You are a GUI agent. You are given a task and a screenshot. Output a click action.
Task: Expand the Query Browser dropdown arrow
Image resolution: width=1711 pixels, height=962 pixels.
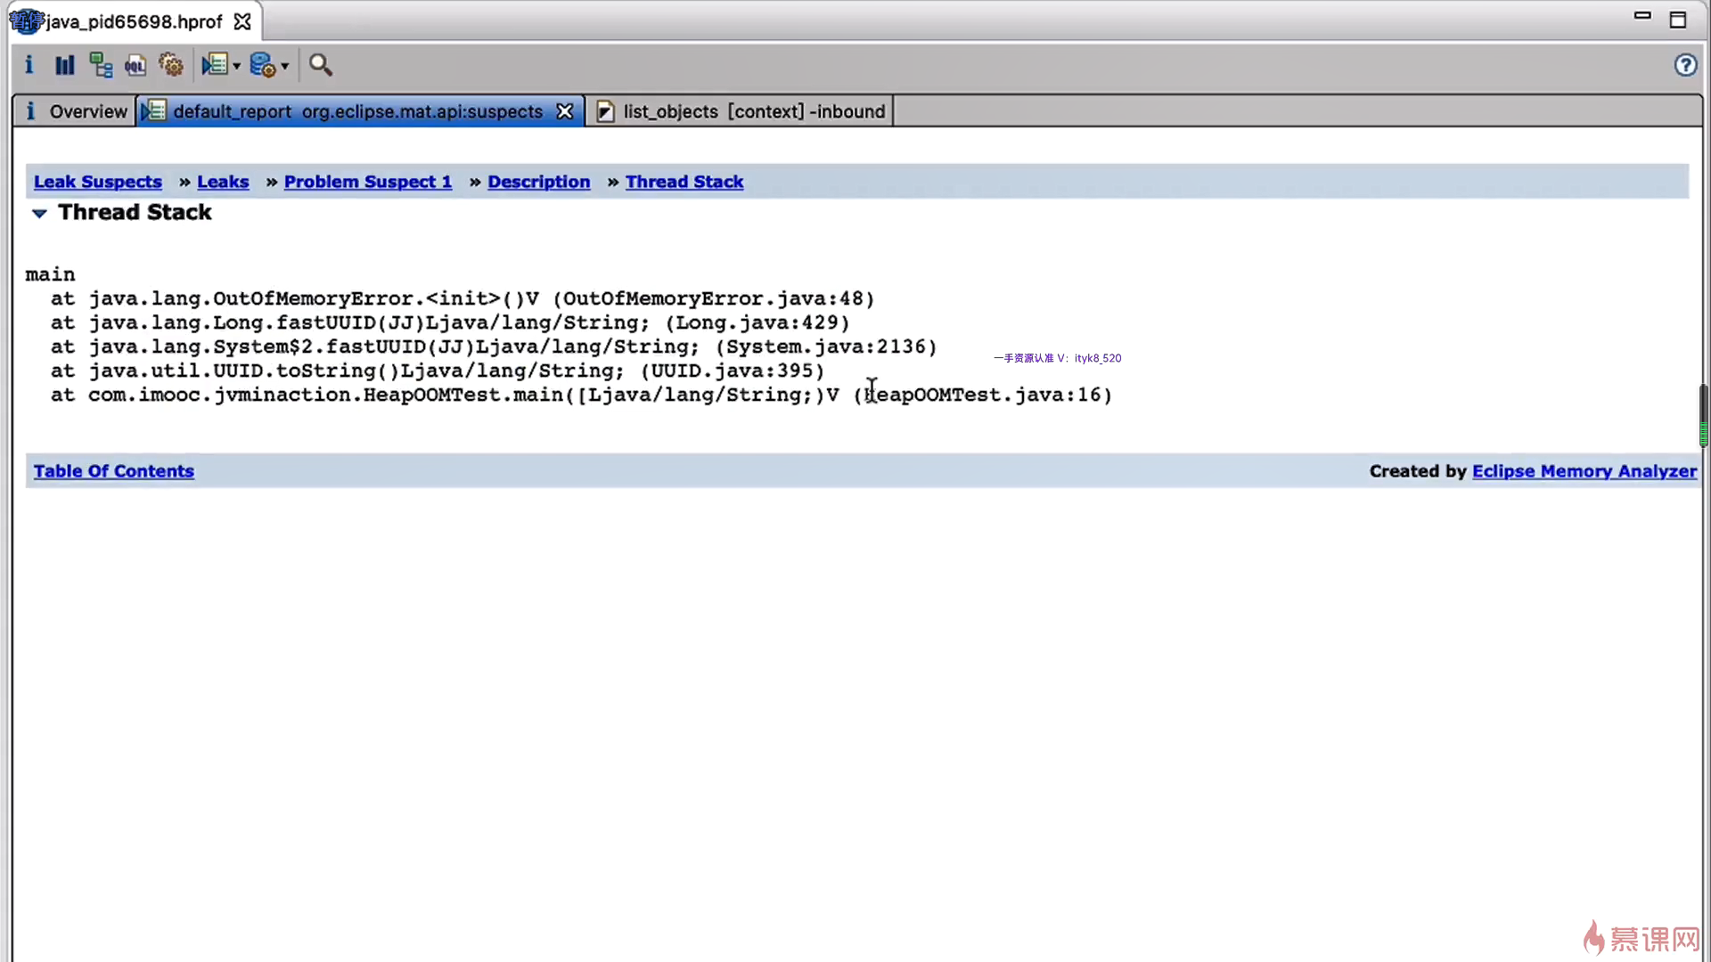coord(285,66)
